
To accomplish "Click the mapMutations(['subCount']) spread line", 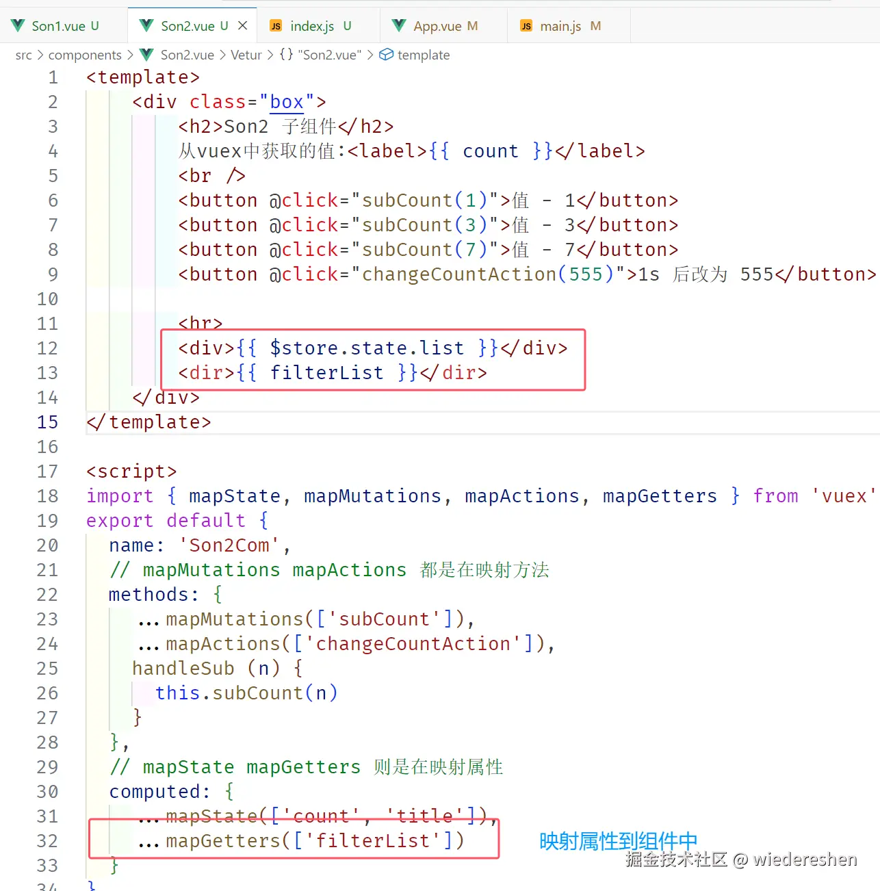I will click(306, 619).
